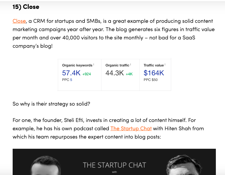This screenshot has width=225, height=175.
Task: Click the Organic traffic label
Action: click(x=117, y=65)
